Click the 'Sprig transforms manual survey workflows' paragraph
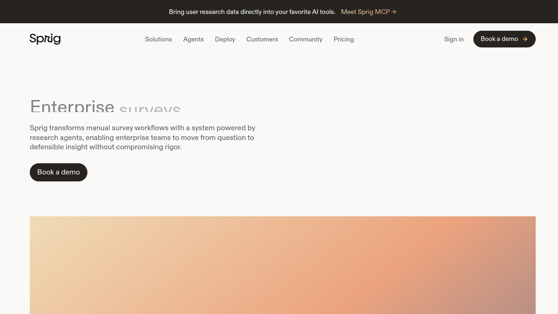This screenshot has height=314, width=558. [143, 137]
